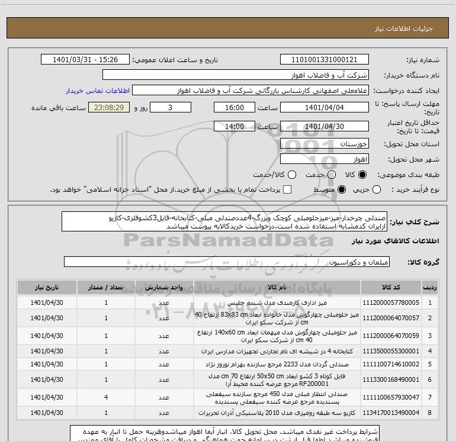The image size is (456, 441).
Task: Select item code 1113300168490001
Action: tap(391, 379)
